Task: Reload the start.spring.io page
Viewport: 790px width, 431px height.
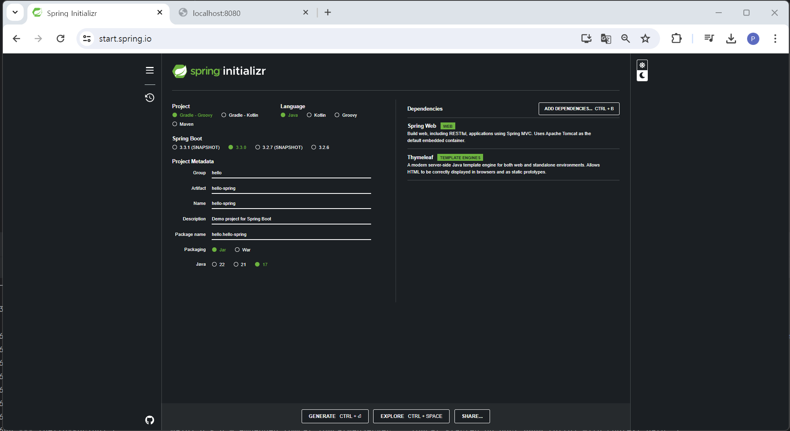Action: click(60, 39)
